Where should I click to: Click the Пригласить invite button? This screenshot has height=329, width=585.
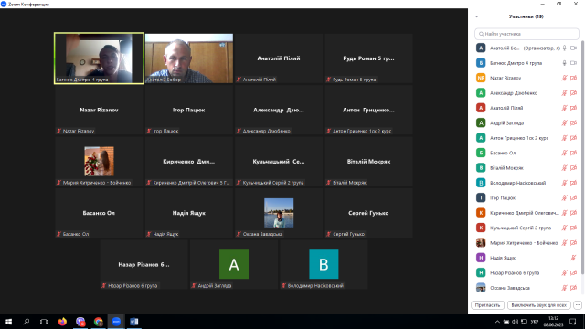tap(487, 305)
